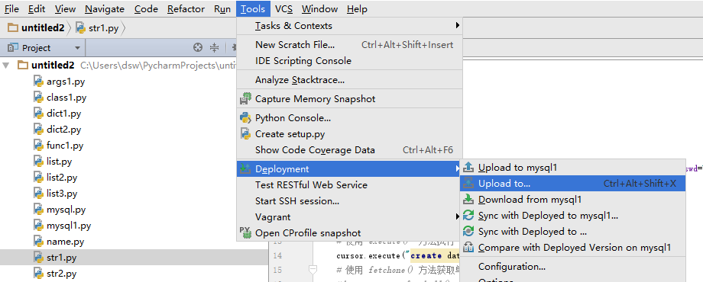Select class1.py in project tree

coord(66,98)
